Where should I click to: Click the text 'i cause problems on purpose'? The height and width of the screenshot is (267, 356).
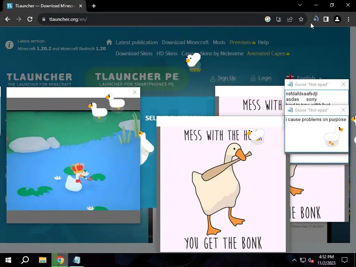pos(316,120)
